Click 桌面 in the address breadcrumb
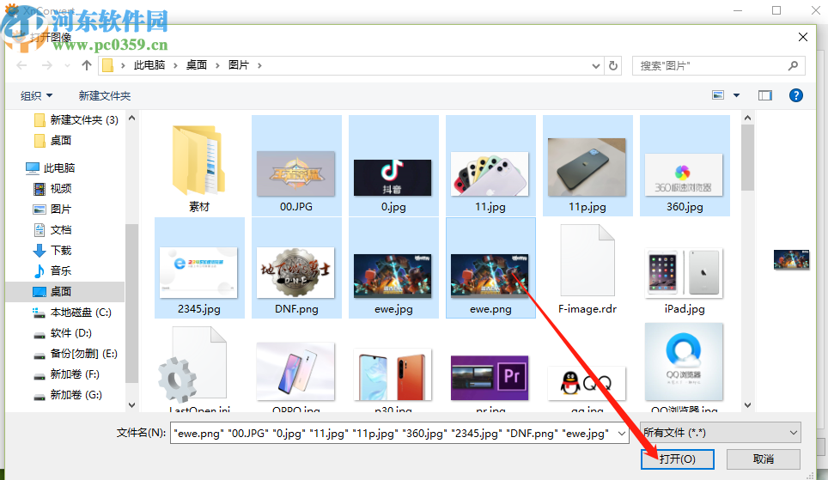 tap(197, 65)
